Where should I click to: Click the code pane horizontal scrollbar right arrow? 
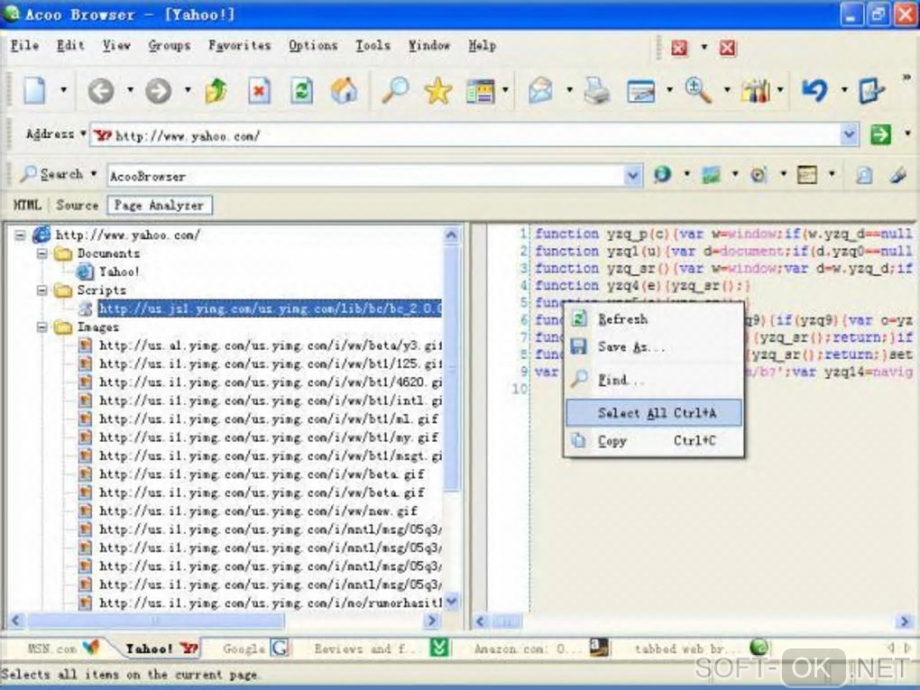click(904, 621)
